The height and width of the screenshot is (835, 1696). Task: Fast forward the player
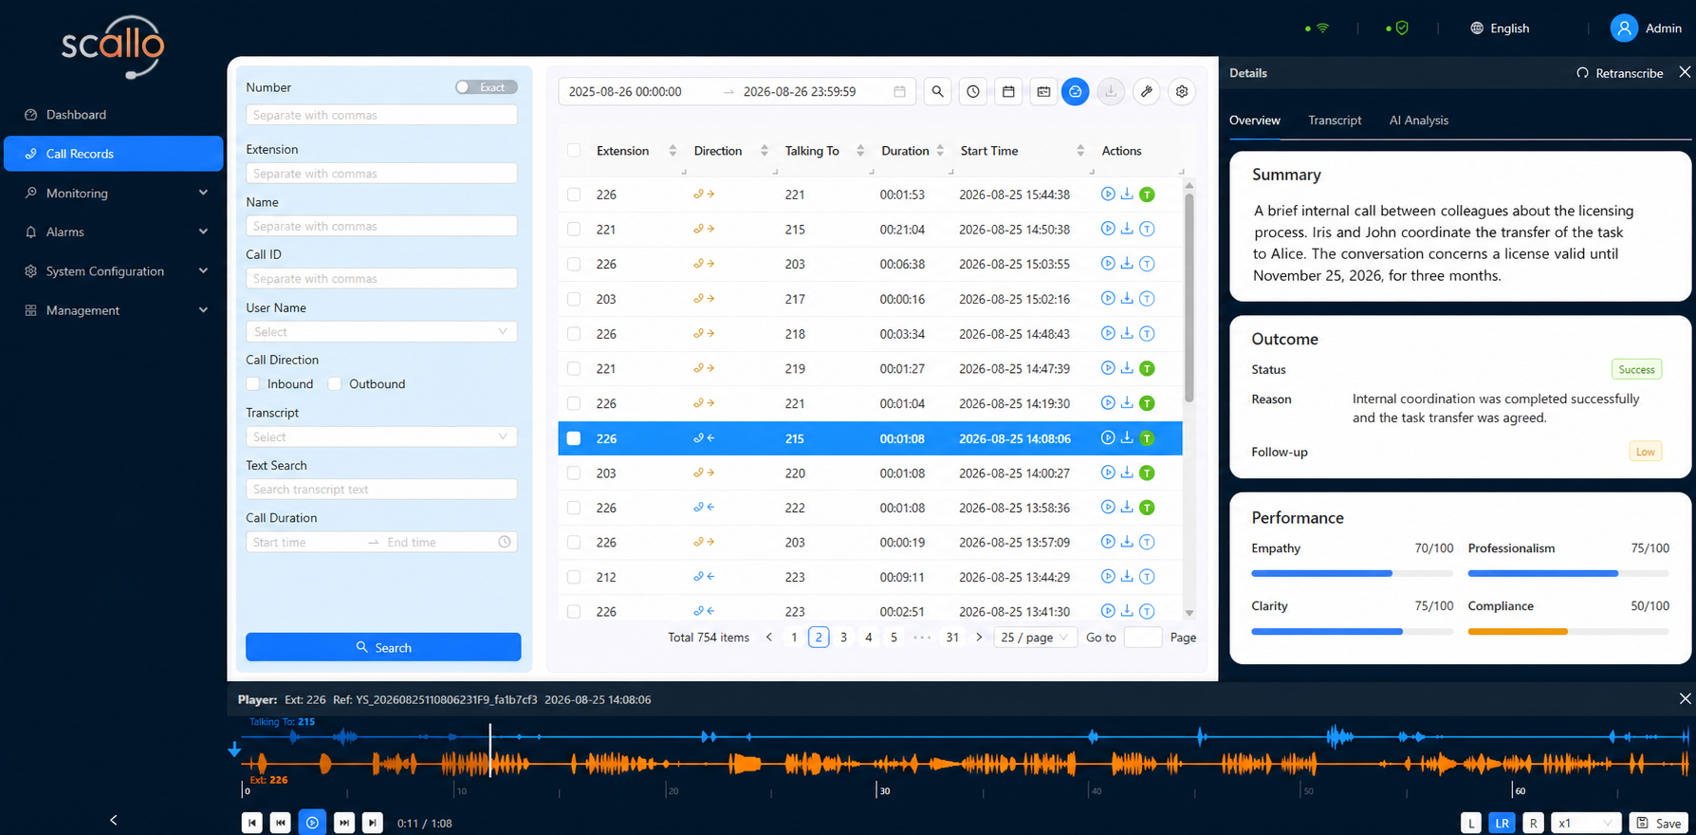(x=344, y=823)
